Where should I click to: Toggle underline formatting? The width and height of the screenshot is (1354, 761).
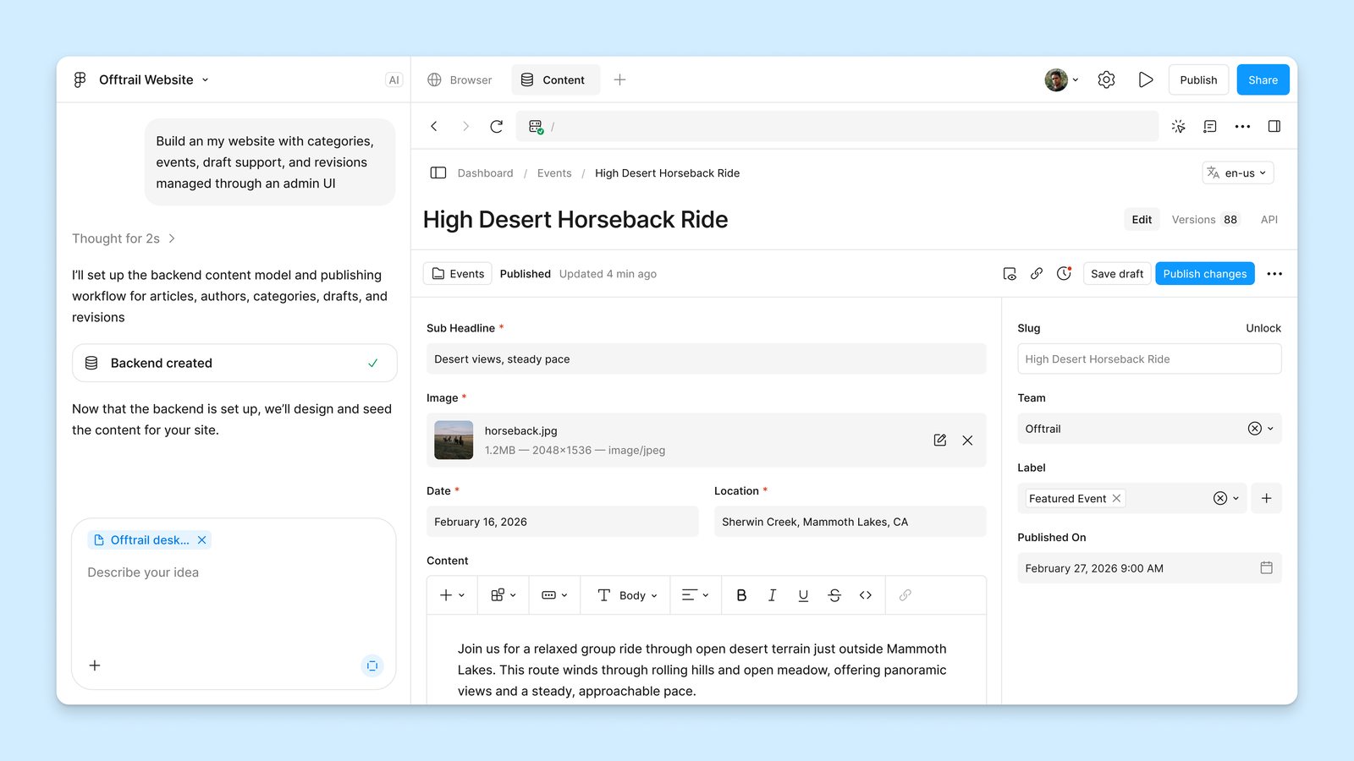click(803, 595)
